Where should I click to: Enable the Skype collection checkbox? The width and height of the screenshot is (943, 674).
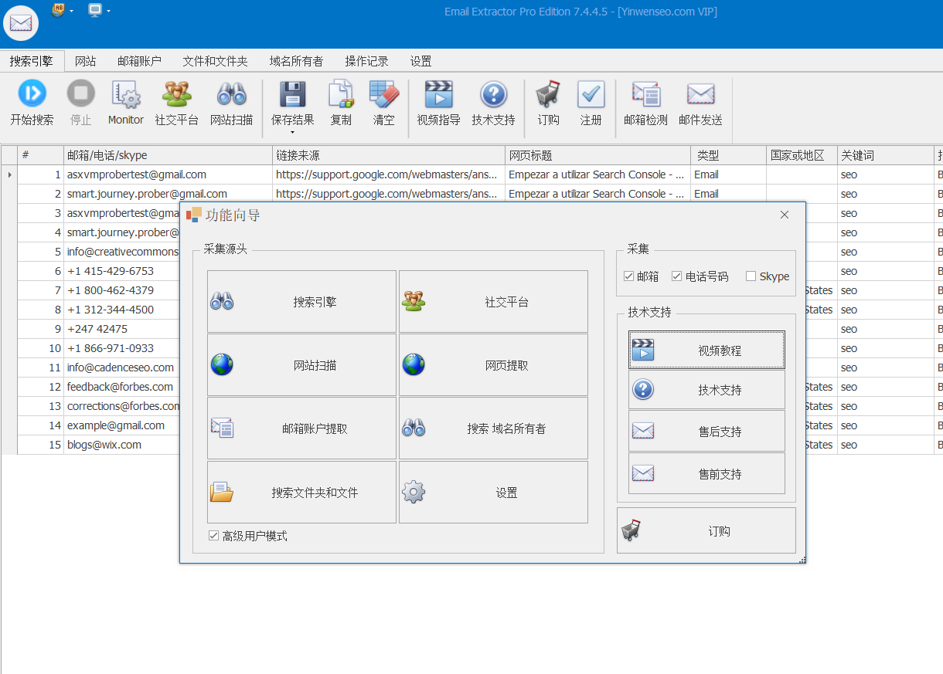[751, 276]
